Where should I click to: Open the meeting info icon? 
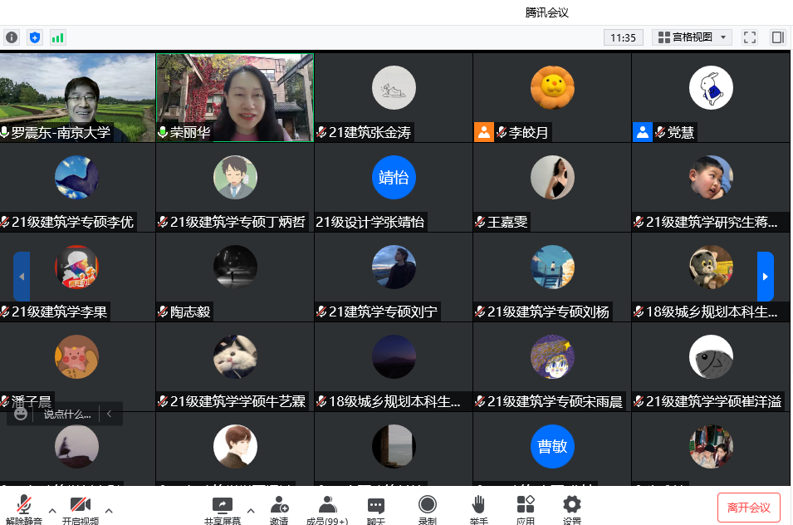12,37
